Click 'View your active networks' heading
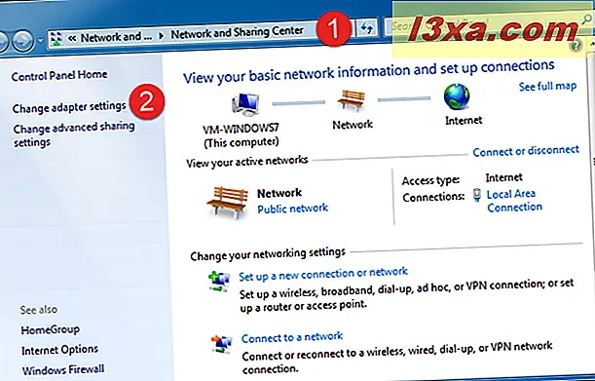Image resolution: width=595 pixels, height=381 pixels. 247,162
